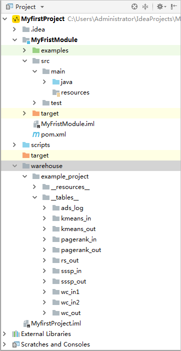Click the scripts folder icon
Viewport: 181px width, 351px height.
tap(26, 145)
